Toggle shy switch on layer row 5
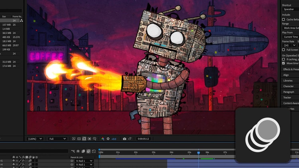299x168 pixels. pyautogui.click(x=14, y=161)
